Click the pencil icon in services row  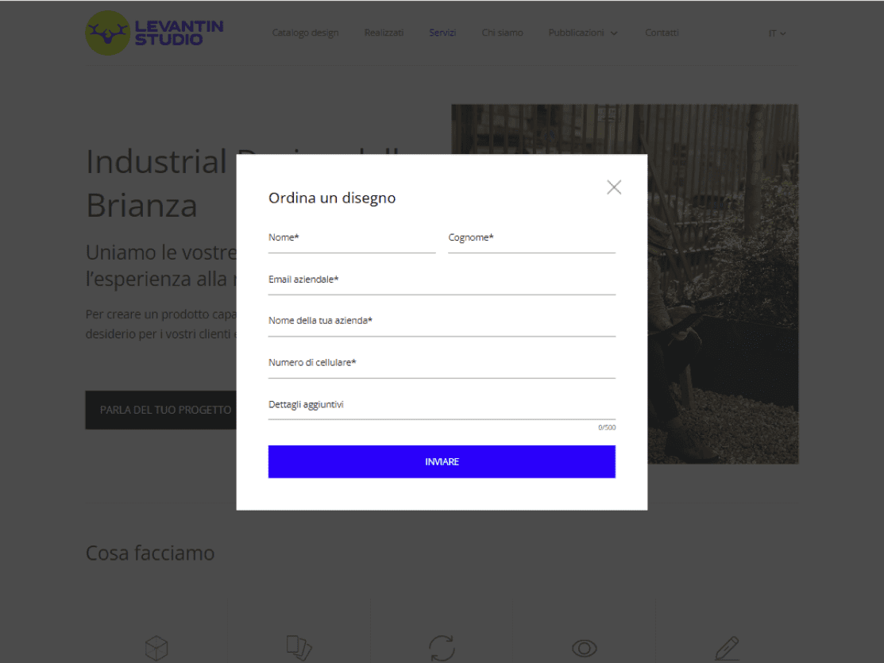(x=727, y=648)
